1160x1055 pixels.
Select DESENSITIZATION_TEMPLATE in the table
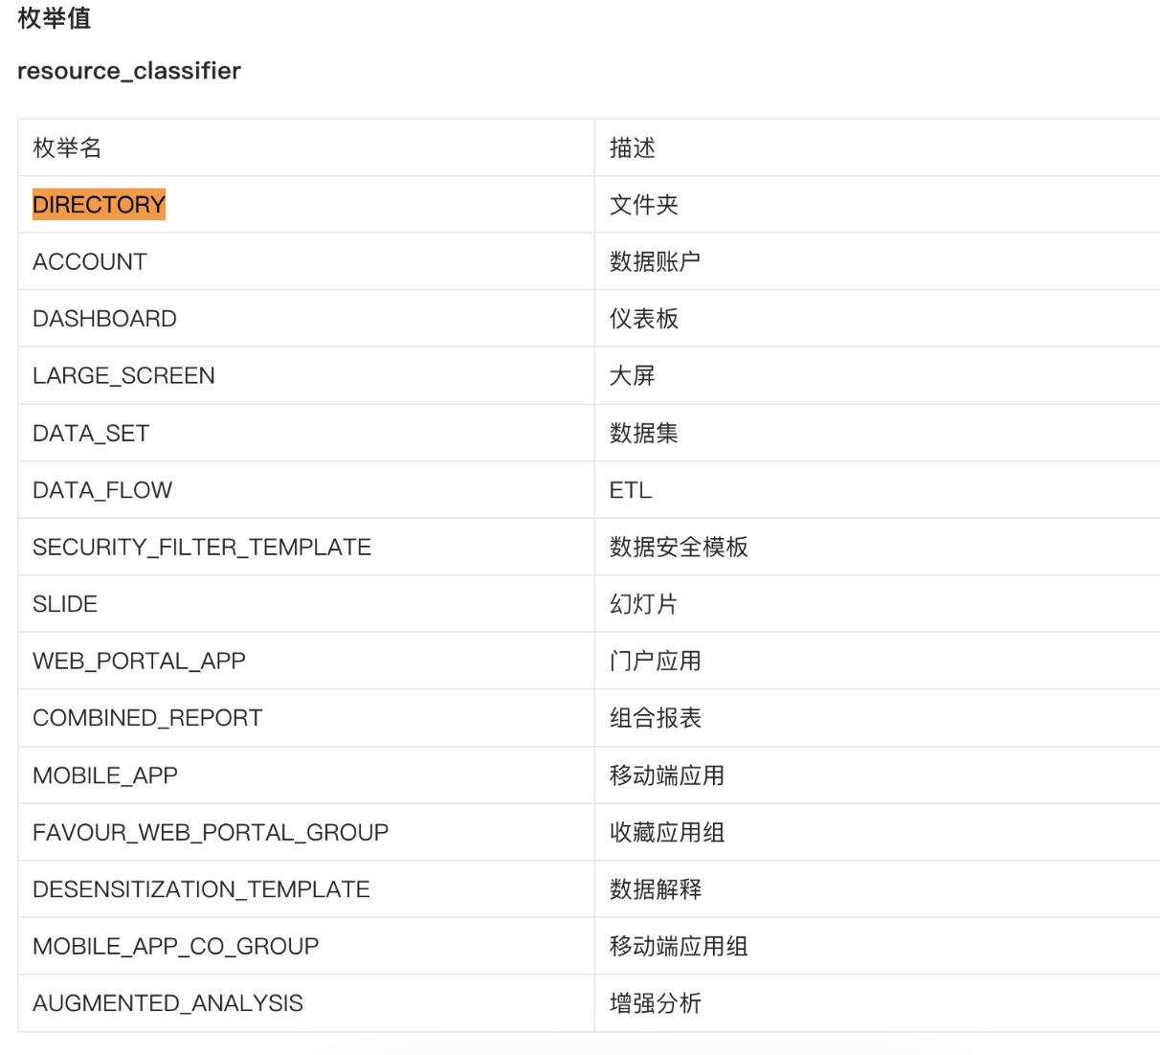pyautogui.click(x=201, y=889)
